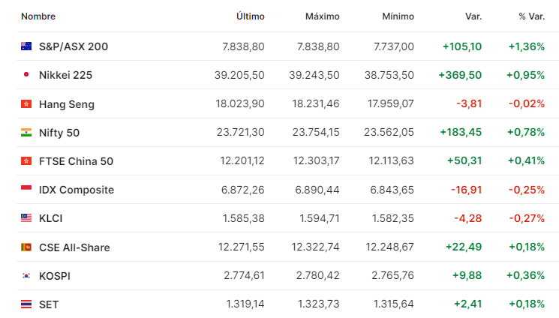Click the Hong Kong flag beside FTSE China 50
This screenshot has height=318, width=559.
[26, 160]
